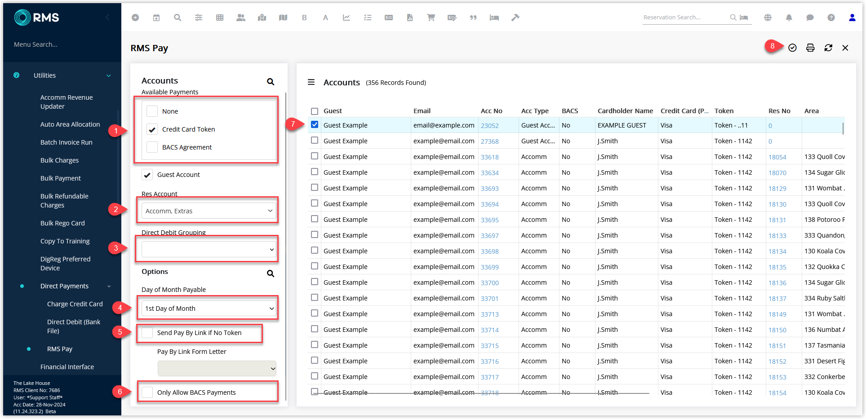Click the A toolbar icon
The height and width of the screenshot is (419, 866).
(325, 18)
